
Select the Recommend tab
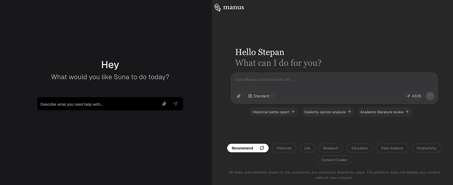(x=242, y=148)
